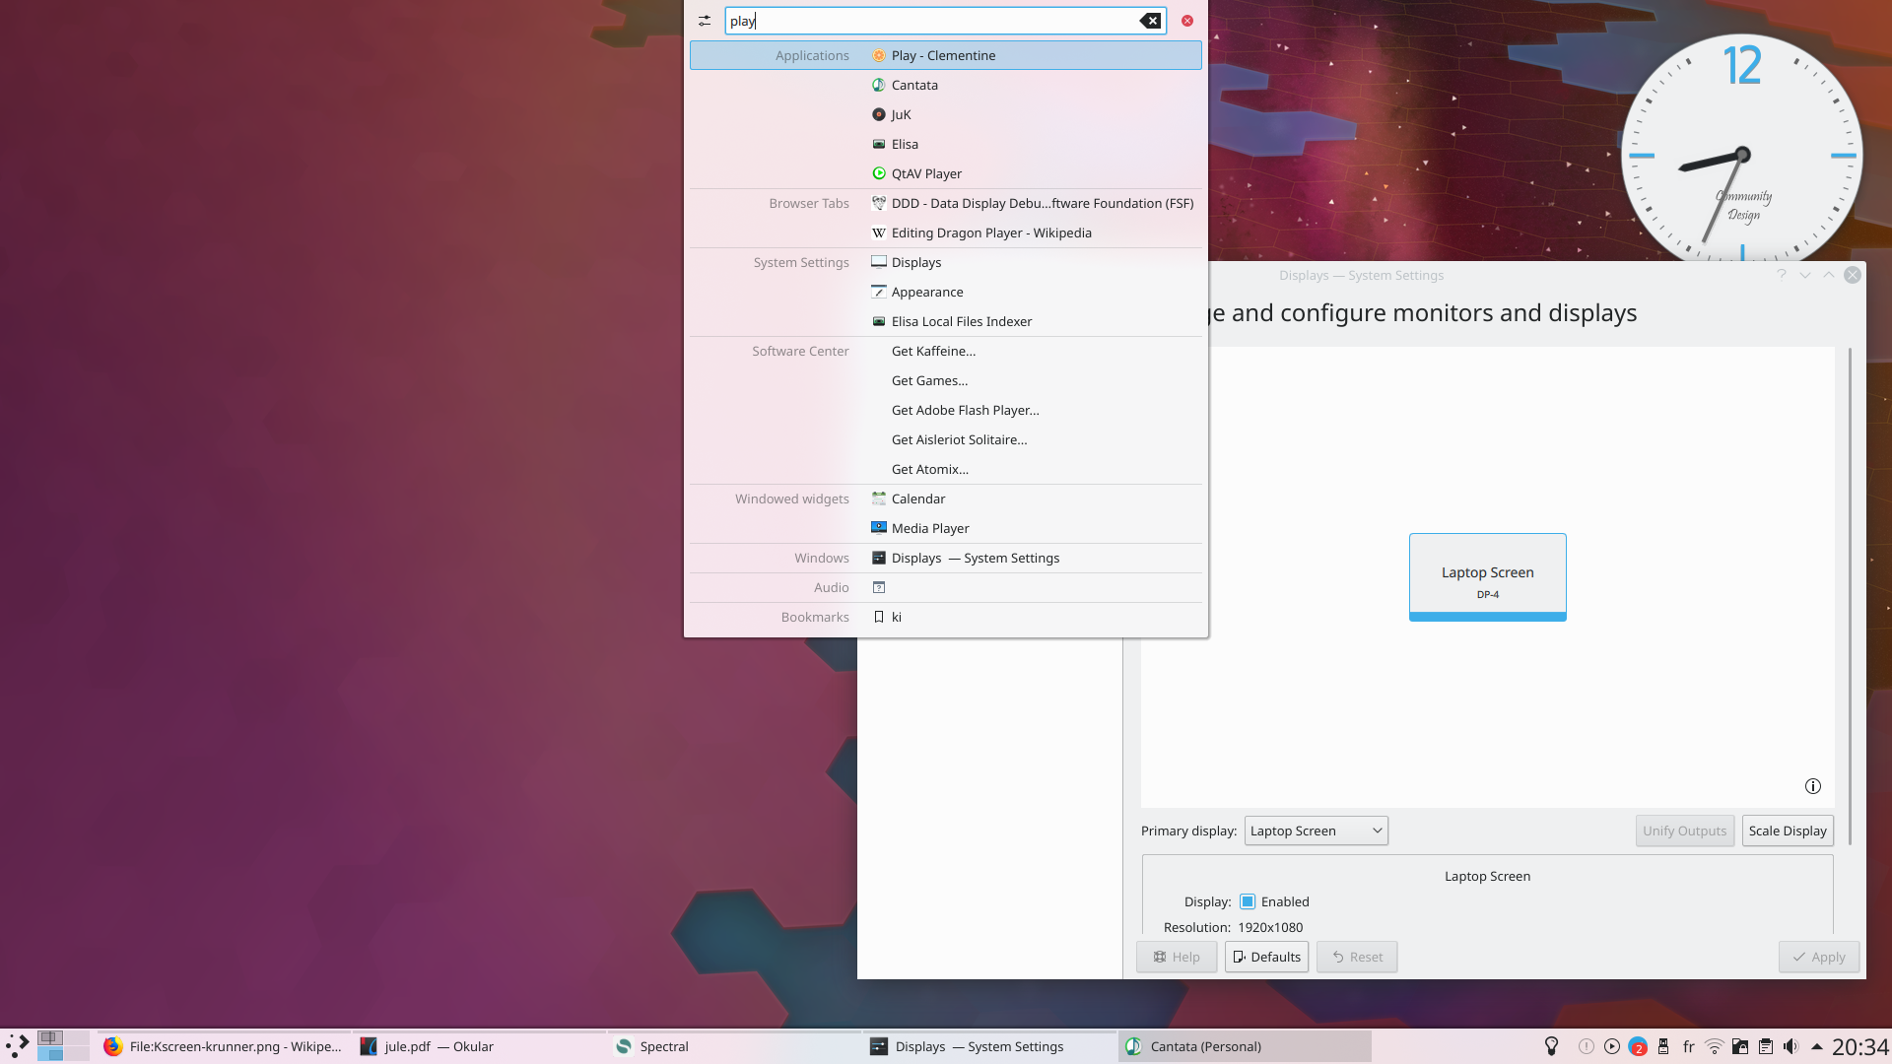This screenshot has height=1064, width=1892.
Task: Select the Laptop Screen DP-4 monitor box
Action: [x=1487, y=576]
